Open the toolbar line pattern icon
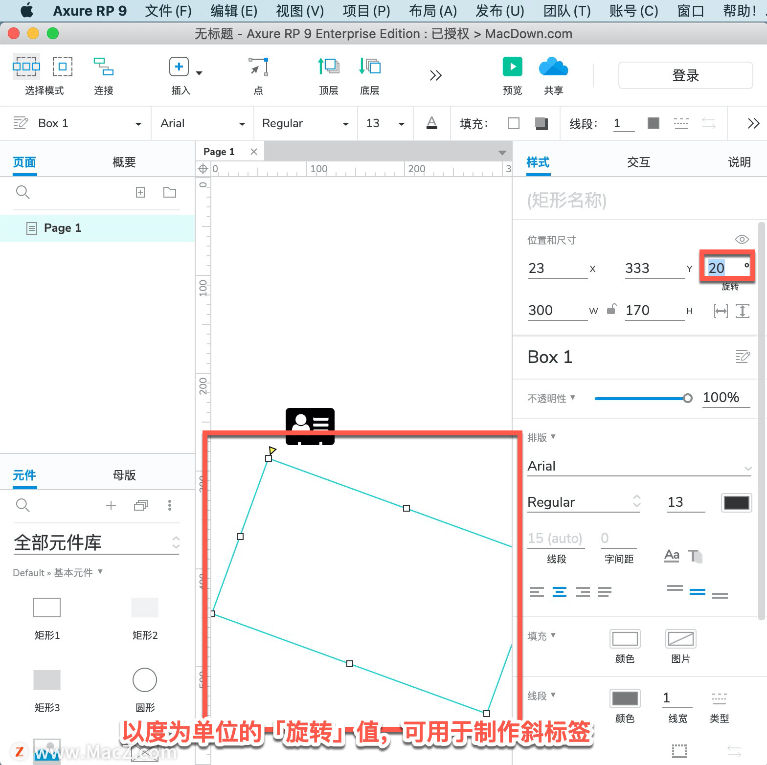Image resolution: width=767 pixels, height=765 pixels. (x=681, y=123)
